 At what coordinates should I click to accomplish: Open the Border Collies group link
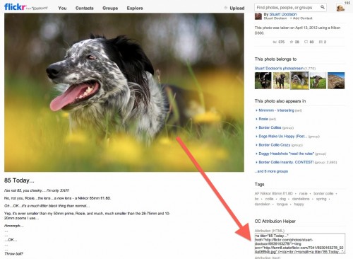270,127
